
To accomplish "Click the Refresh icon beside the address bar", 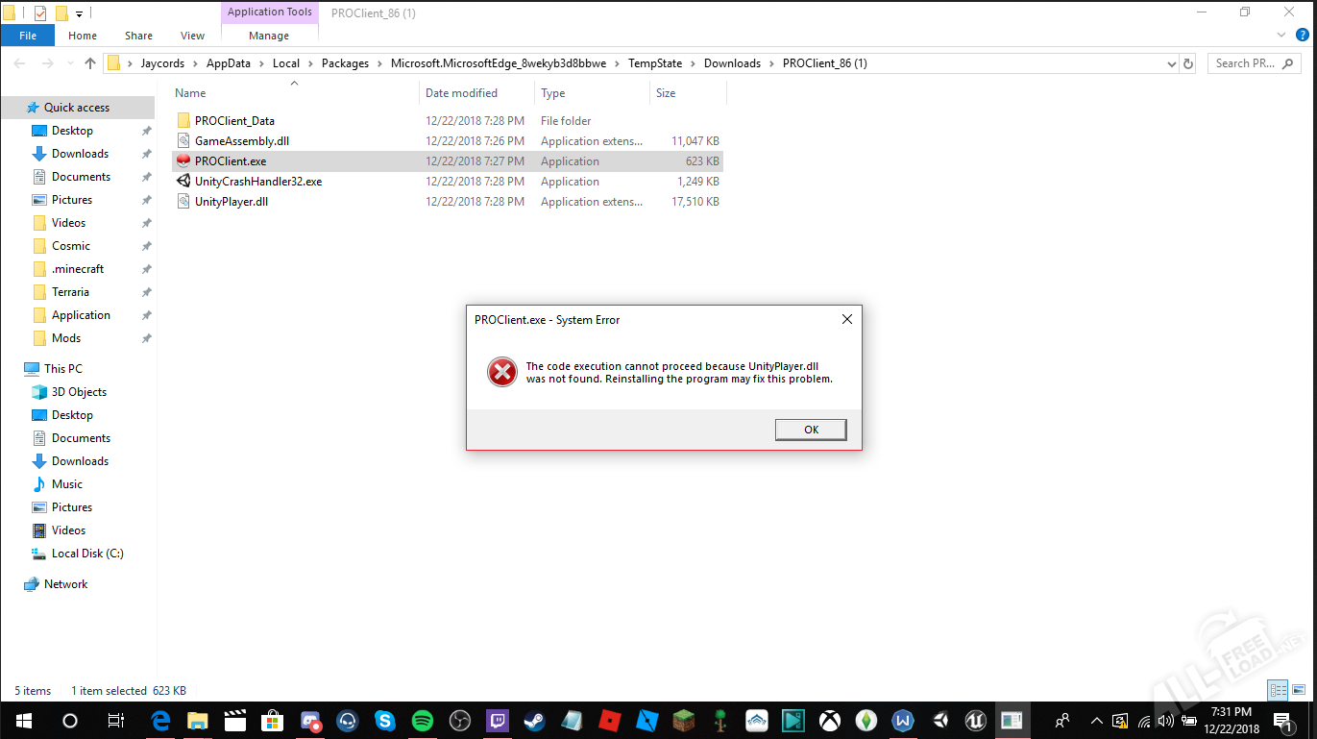I will pyautogui.click(x=1188, y=63).
